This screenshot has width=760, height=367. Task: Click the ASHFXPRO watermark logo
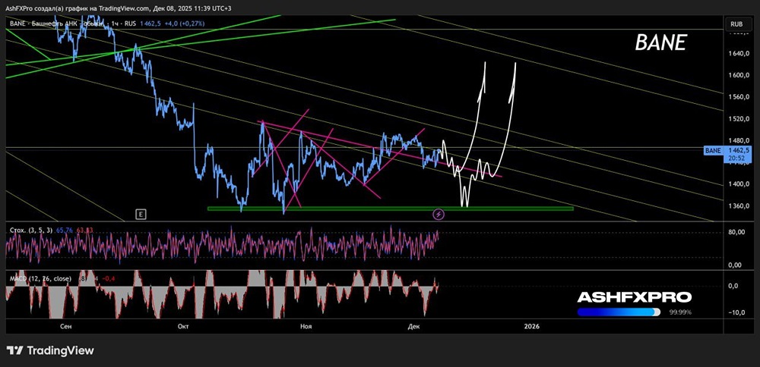point(634,297)
